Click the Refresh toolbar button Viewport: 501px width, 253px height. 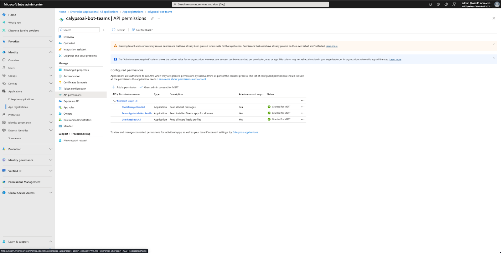pyautogui.click(x=119, y=30)
